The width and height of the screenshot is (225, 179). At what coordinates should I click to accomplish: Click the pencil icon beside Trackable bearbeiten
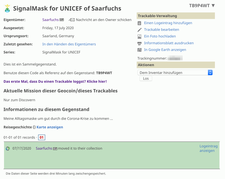[x=139, y=30]
